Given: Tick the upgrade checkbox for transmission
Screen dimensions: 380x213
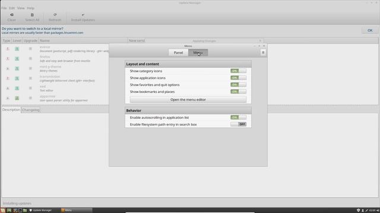Looking at the screenshot, I should coord(30,78).
